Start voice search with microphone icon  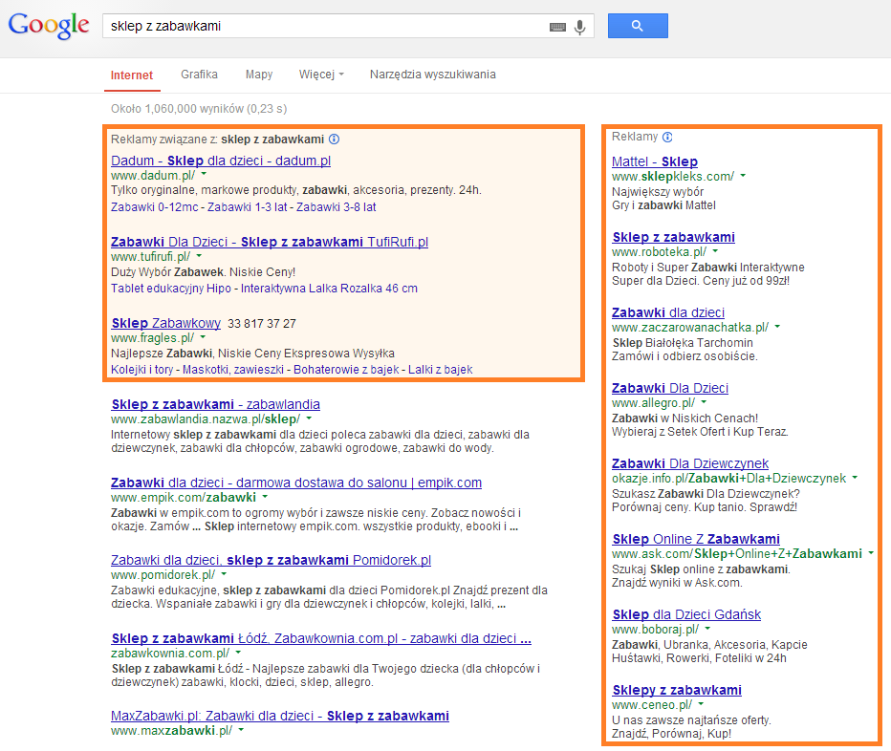coord(579,27)
